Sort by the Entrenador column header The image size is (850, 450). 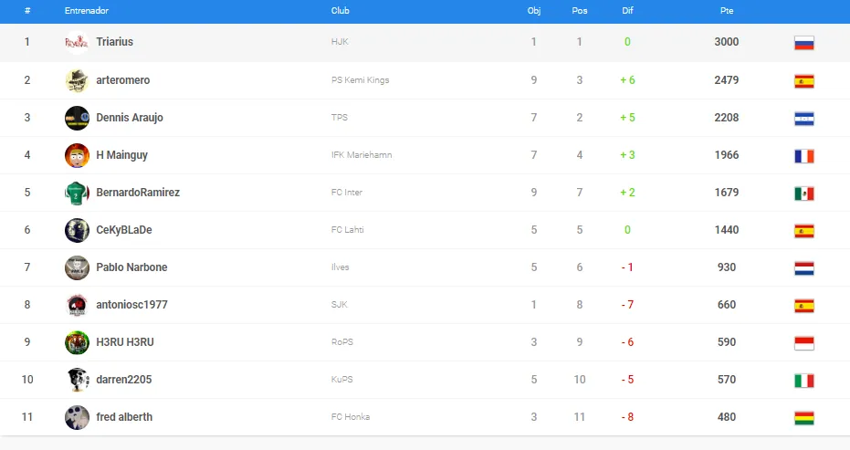point(87,11)
